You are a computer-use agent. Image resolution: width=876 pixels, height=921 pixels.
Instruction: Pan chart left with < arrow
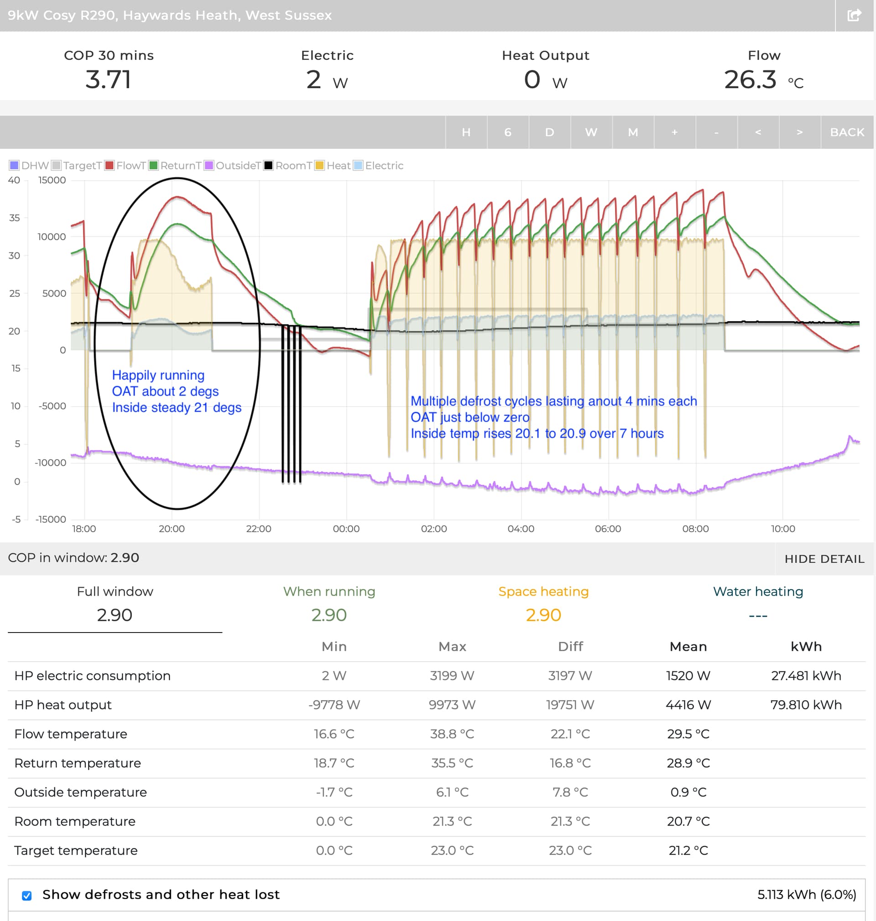pyautogui.click(x=758, y=132)
